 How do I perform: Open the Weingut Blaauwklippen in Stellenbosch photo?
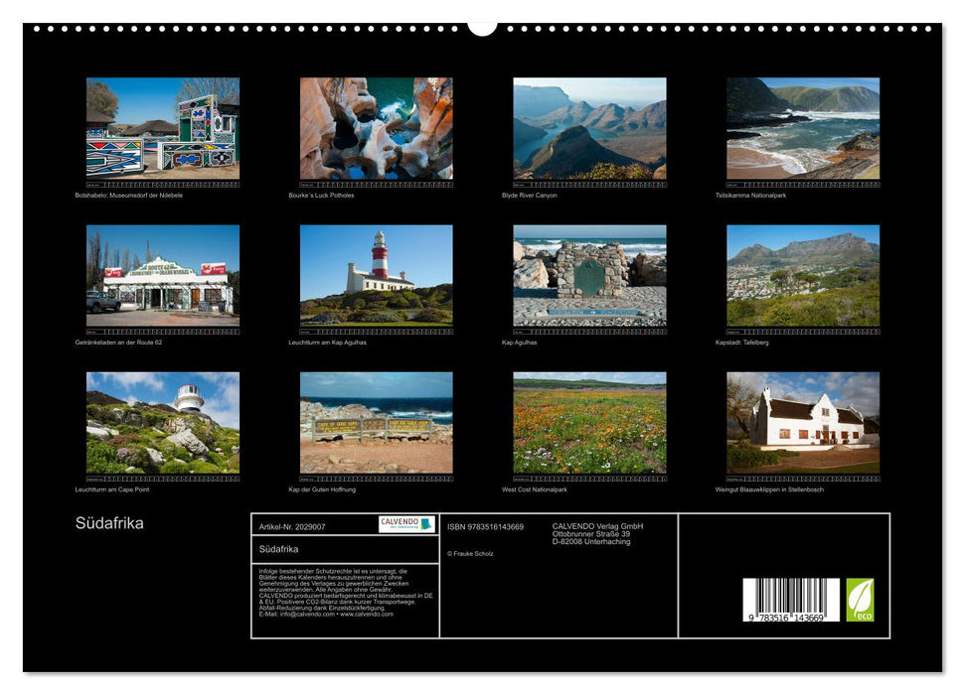801,424
